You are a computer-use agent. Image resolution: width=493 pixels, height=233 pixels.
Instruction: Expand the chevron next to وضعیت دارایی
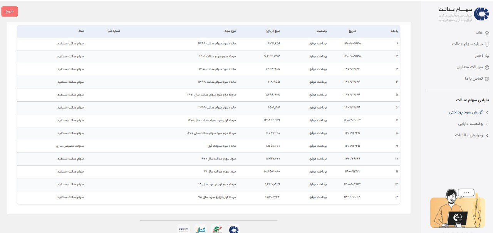point(487,124)
